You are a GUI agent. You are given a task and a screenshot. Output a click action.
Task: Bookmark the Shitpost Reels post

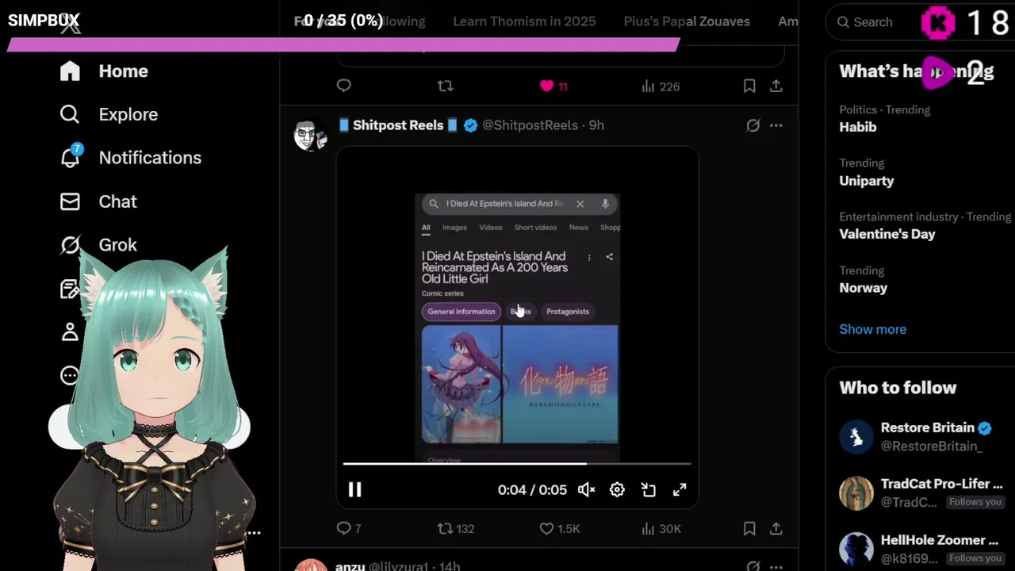(x=749, y=528)
